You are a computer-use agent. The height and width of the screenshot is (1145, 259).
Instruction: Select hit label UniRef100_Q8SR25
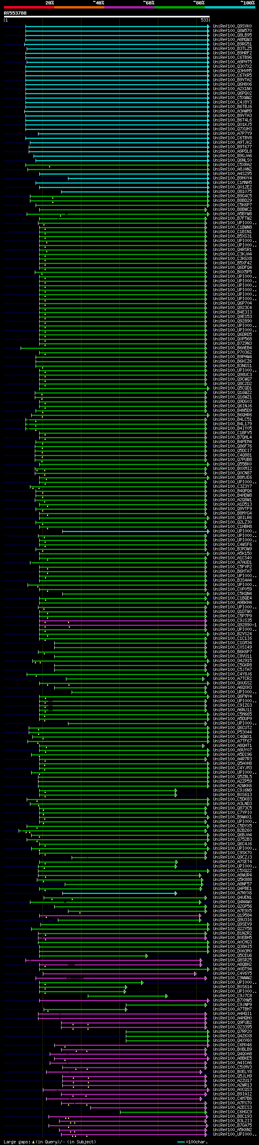coord(232,961)
